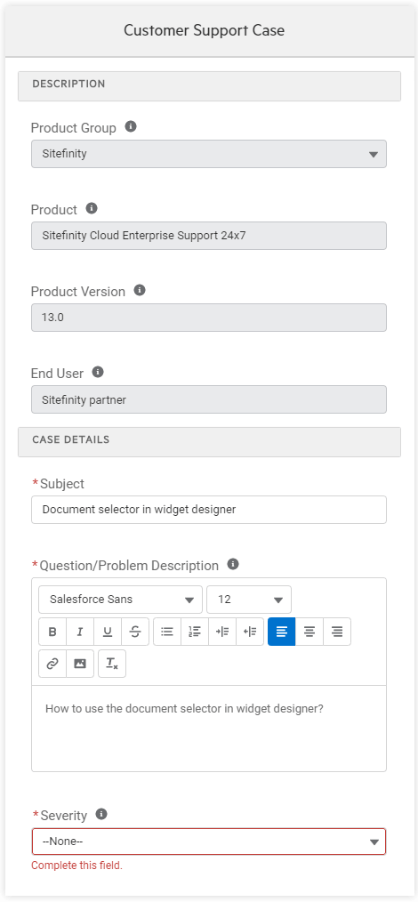
Task: Increase indent in editor
Action: click(x=222, y=632)
